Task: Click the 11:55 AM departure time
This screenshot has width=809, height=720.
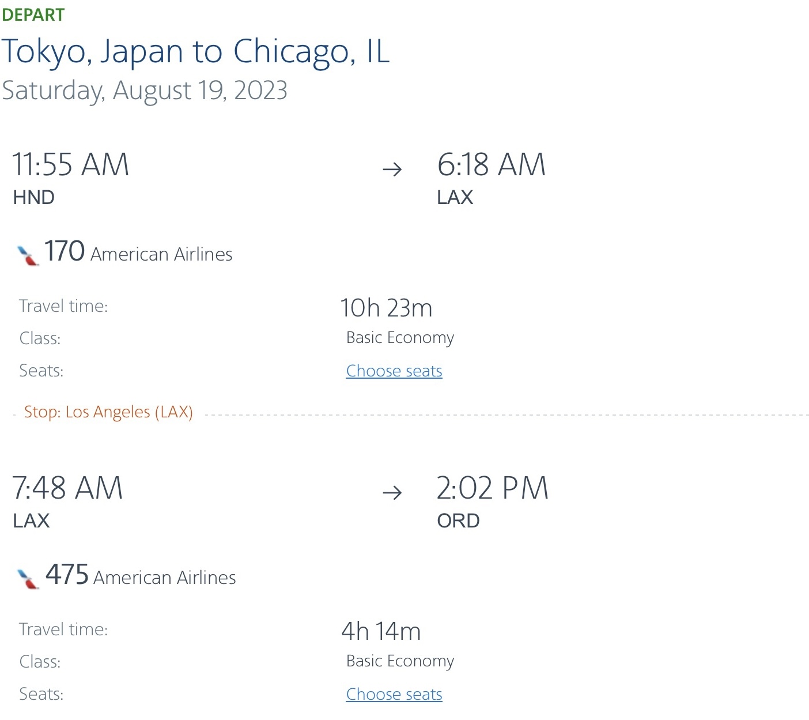Action: click(x=70, y=165)
